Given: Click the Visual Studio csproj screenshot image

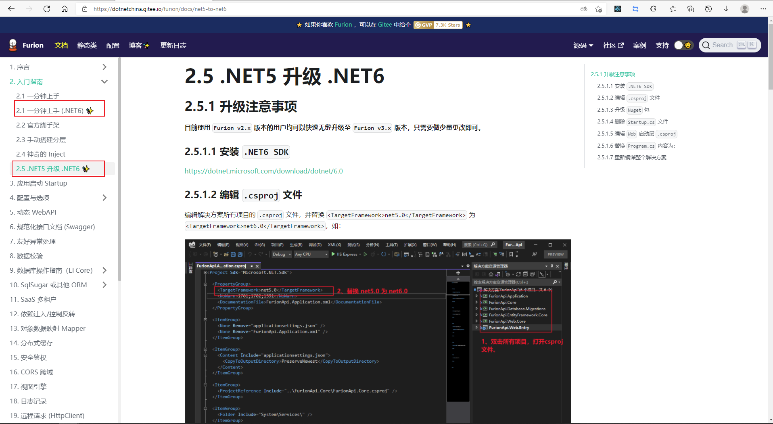Looking at the screenshot, I should point(378,331).
